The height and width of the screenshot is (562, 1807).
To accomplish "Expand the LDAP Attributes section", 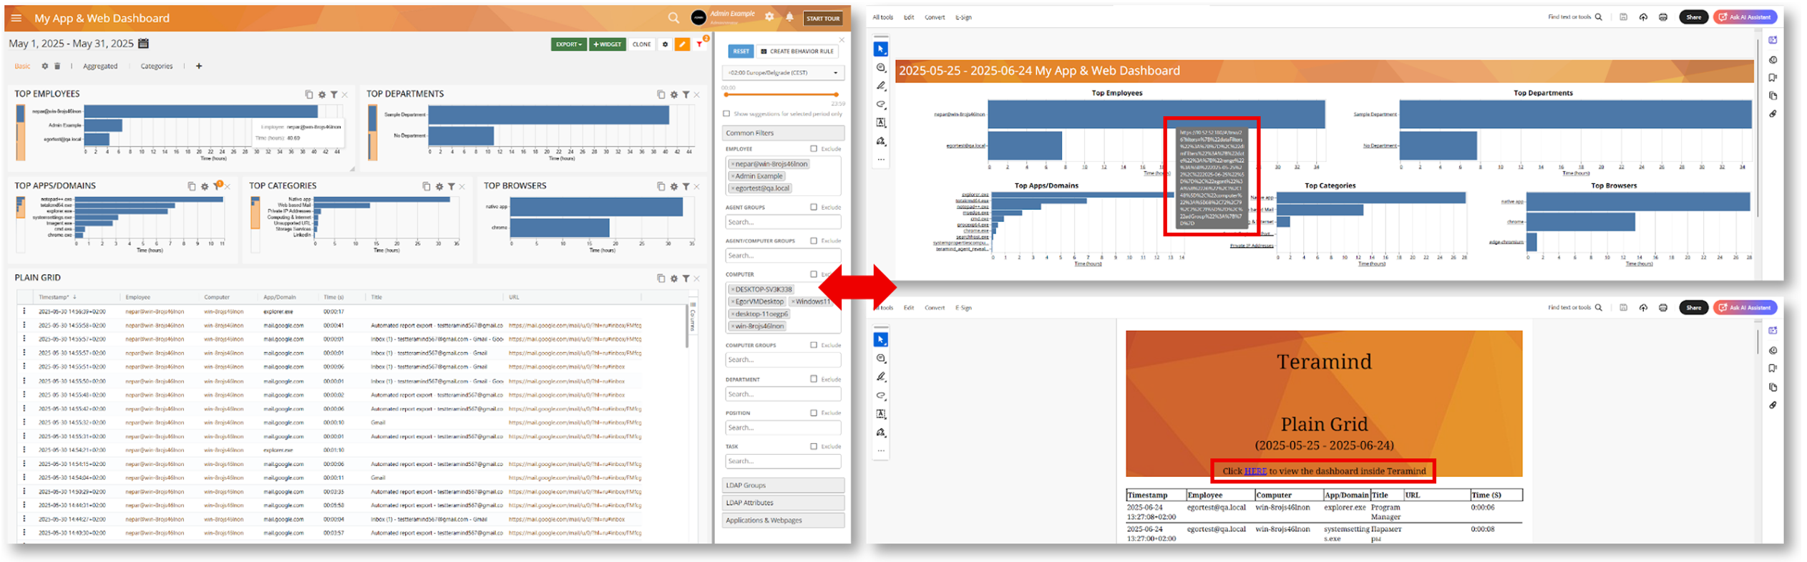I will pos(783,503).
